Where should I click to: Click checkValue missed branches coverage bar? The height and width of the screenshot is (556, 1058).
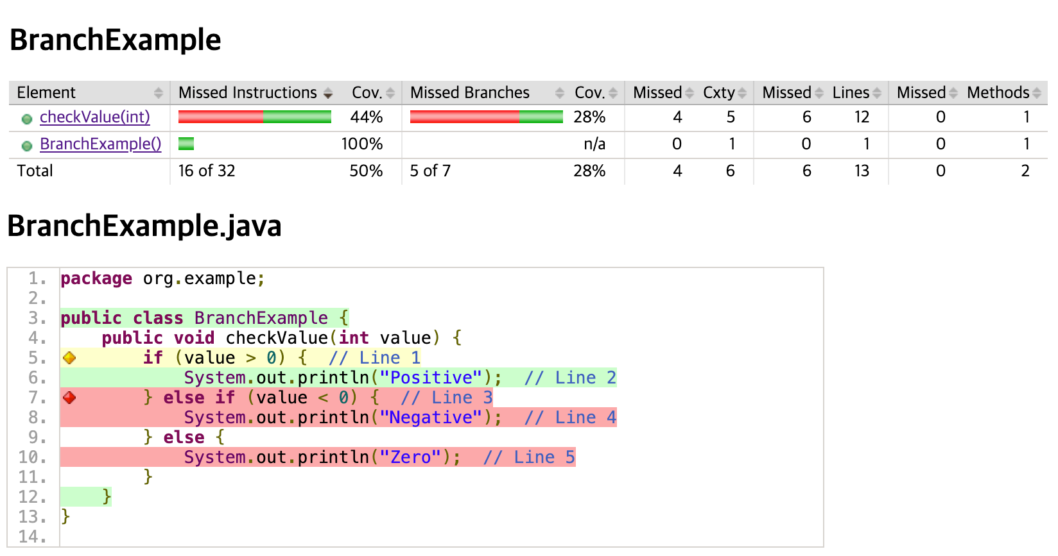click(x=487, y=117)
